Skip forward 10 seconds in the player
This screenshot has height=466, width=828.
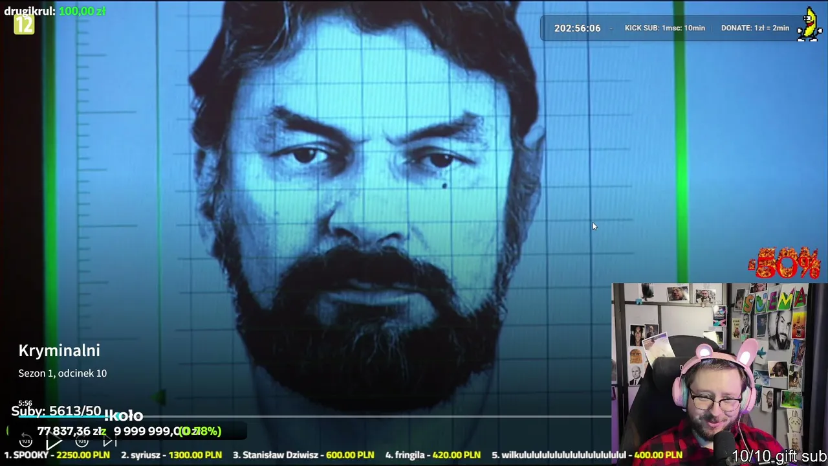point(82,442)
